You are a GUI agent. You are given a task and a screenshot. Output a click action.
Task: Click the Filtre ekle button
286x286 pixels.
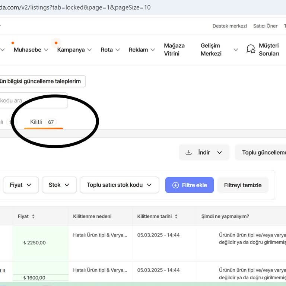190,185
